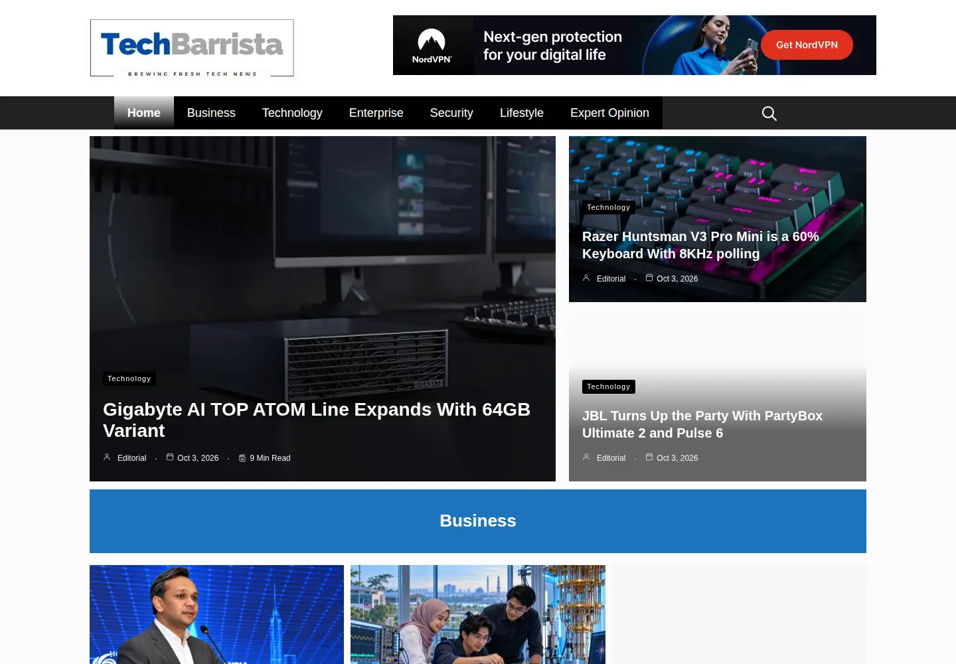Click Editorial author on JBL article
The image size is (956, 664).
point(611,458)
